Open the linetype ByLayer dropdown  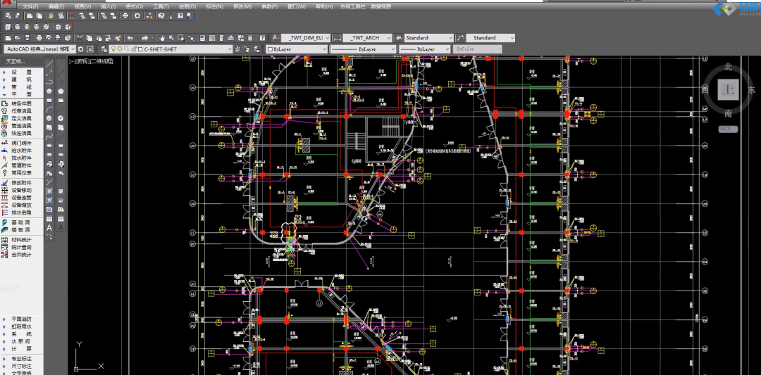coord(363,49)
